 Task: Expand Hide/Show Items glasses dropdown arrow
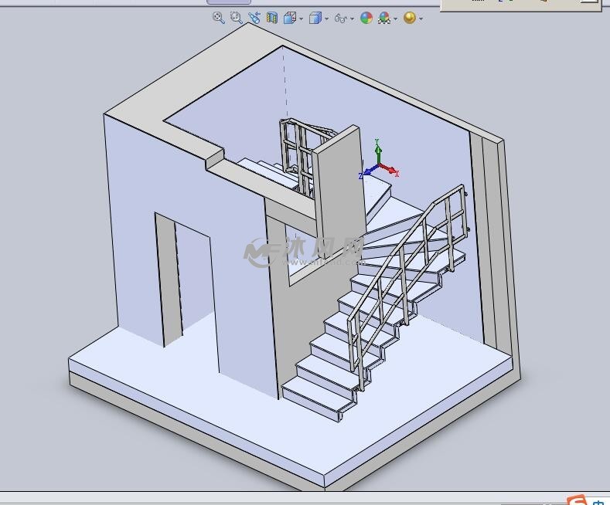(x=353, y=19)
